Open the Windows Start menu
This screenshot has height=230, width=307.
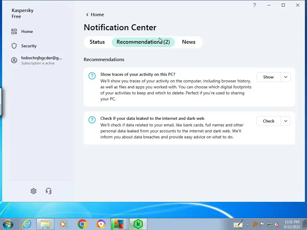[x=8, y=224]
